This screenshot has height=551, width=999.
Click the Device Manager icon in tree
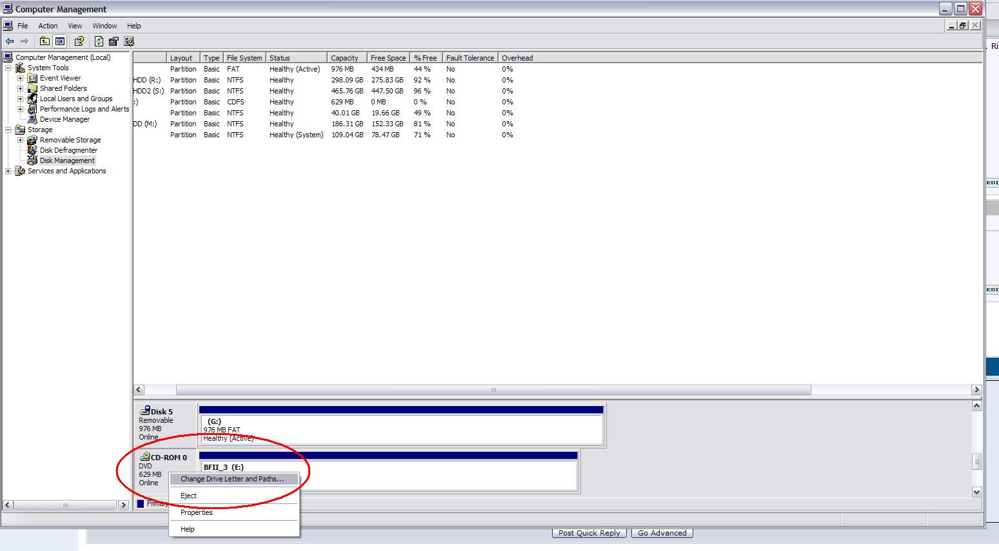point(32,119)
